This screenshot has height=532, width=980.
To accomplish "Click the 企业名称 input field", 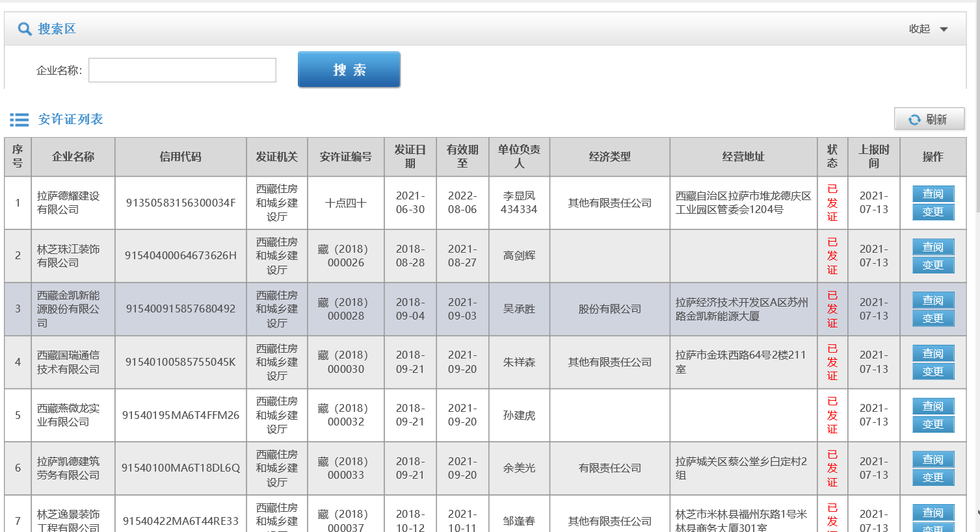I will click(182, 70).
